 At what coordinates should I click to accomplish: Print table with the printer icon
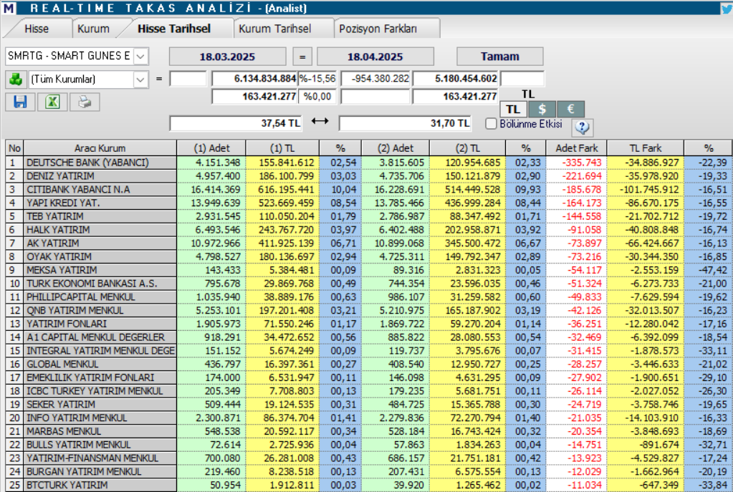pos(85,102)
